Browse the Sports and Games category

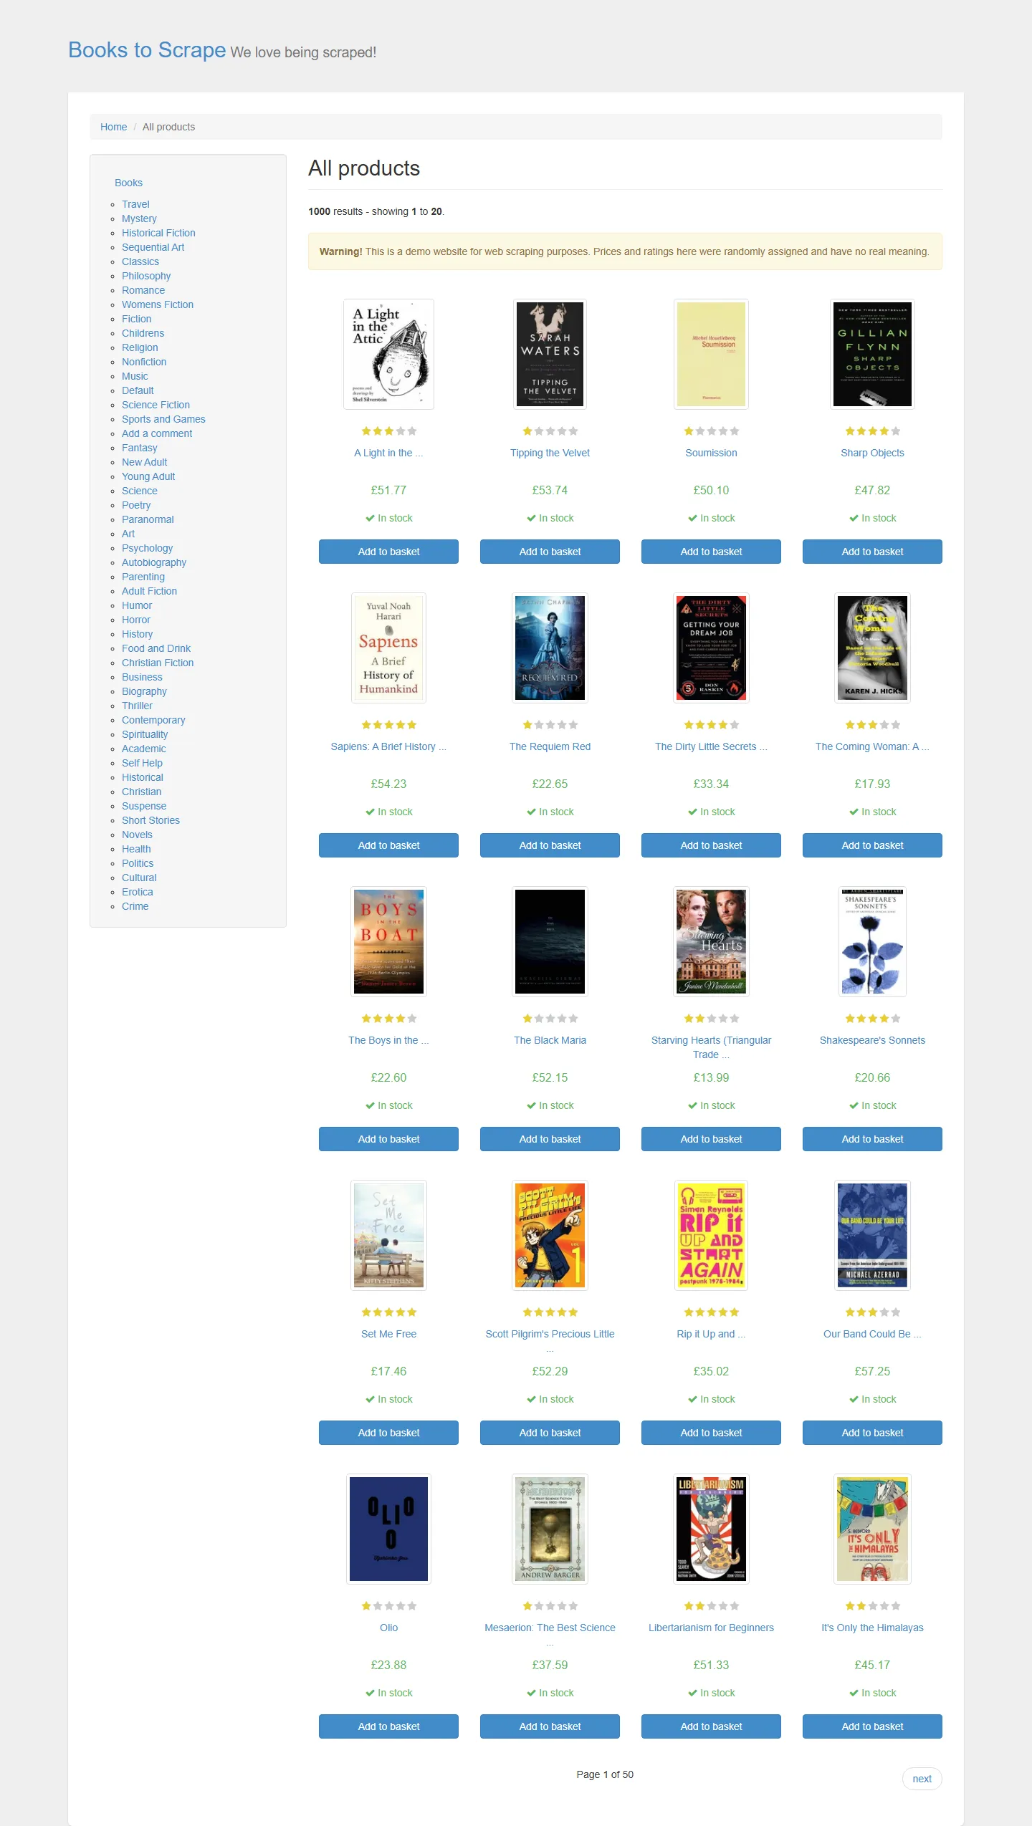163,419
